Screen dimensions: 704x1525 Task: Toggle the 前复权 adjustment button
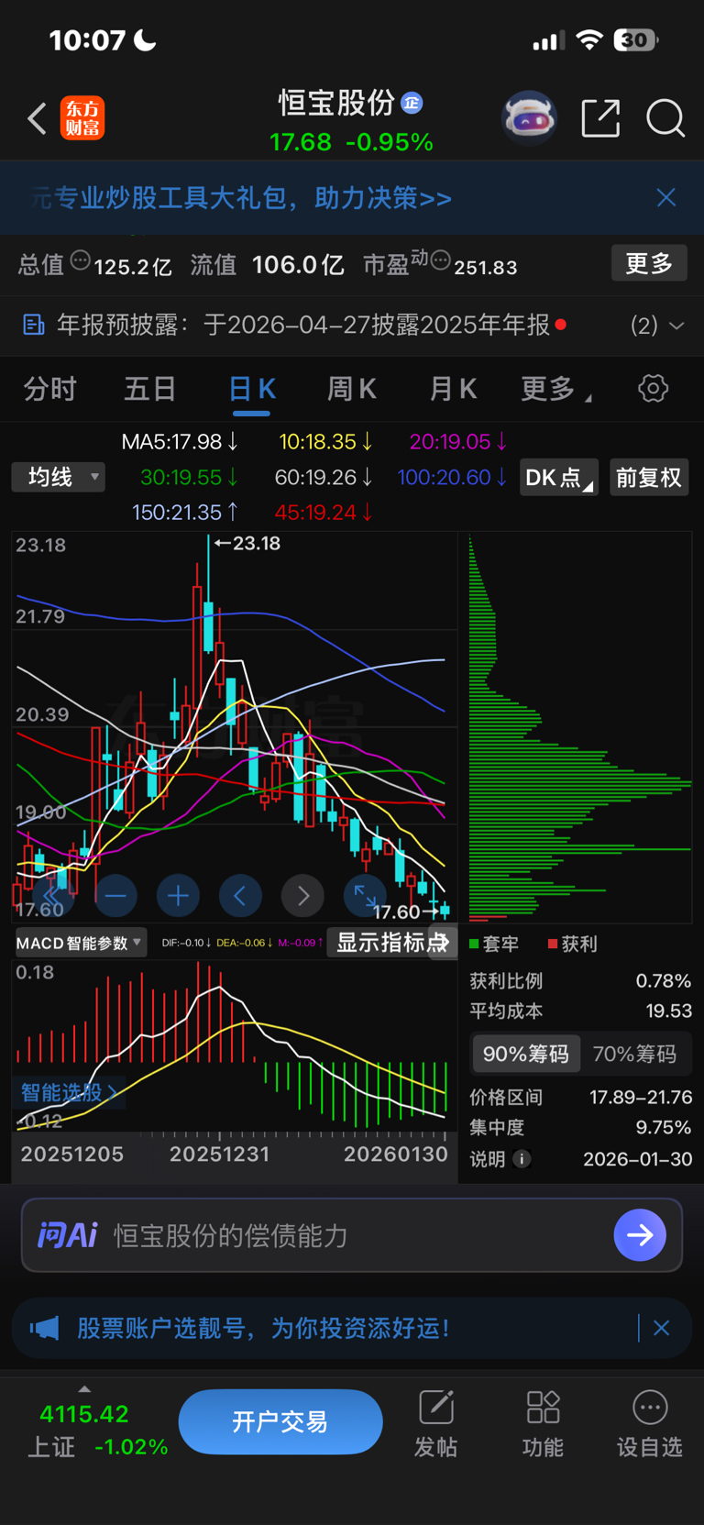pos(649,478)
